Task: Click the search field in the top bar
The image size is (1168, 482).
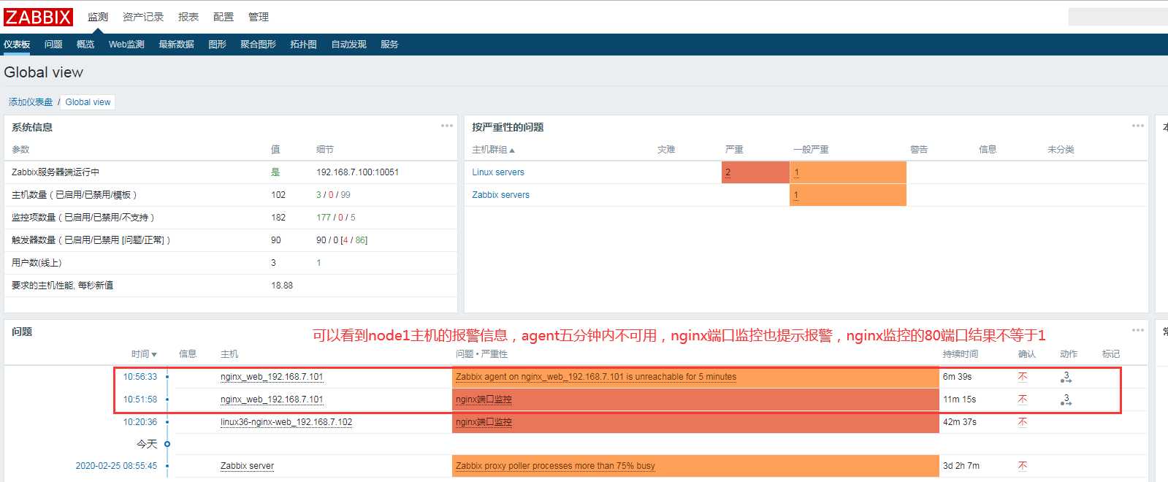Action: coord(1118,17)
